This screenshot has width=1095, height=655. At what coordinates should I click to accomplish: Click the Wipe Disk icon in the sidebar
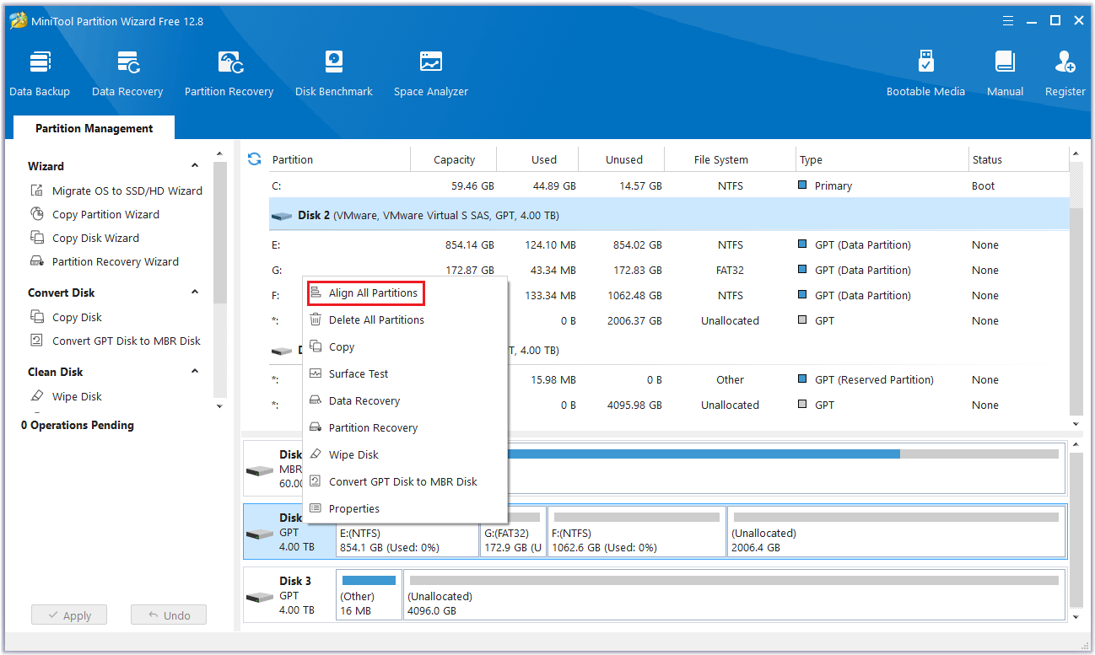click(37, 396)
